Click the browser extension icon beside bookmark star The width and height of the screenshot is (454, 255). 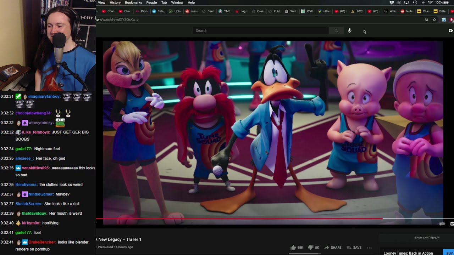pyautogui.click(x=444, y=19)
